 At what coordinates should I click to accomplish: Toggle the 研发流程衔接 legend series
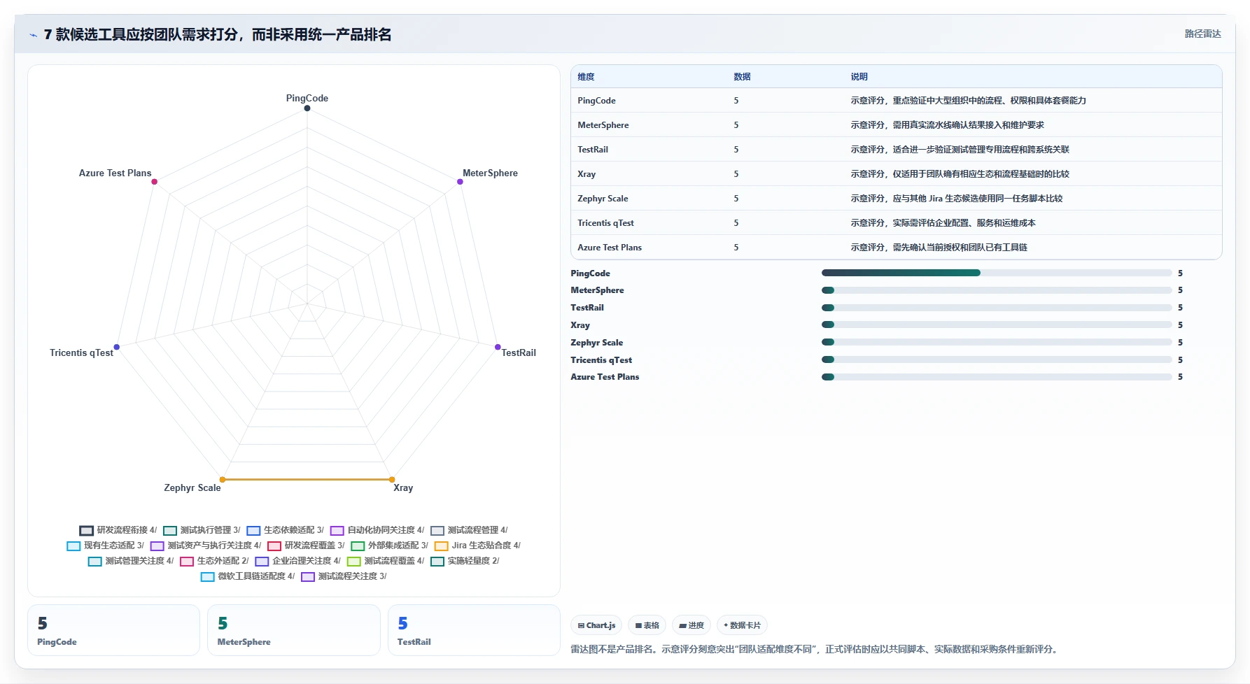[118, 530]
